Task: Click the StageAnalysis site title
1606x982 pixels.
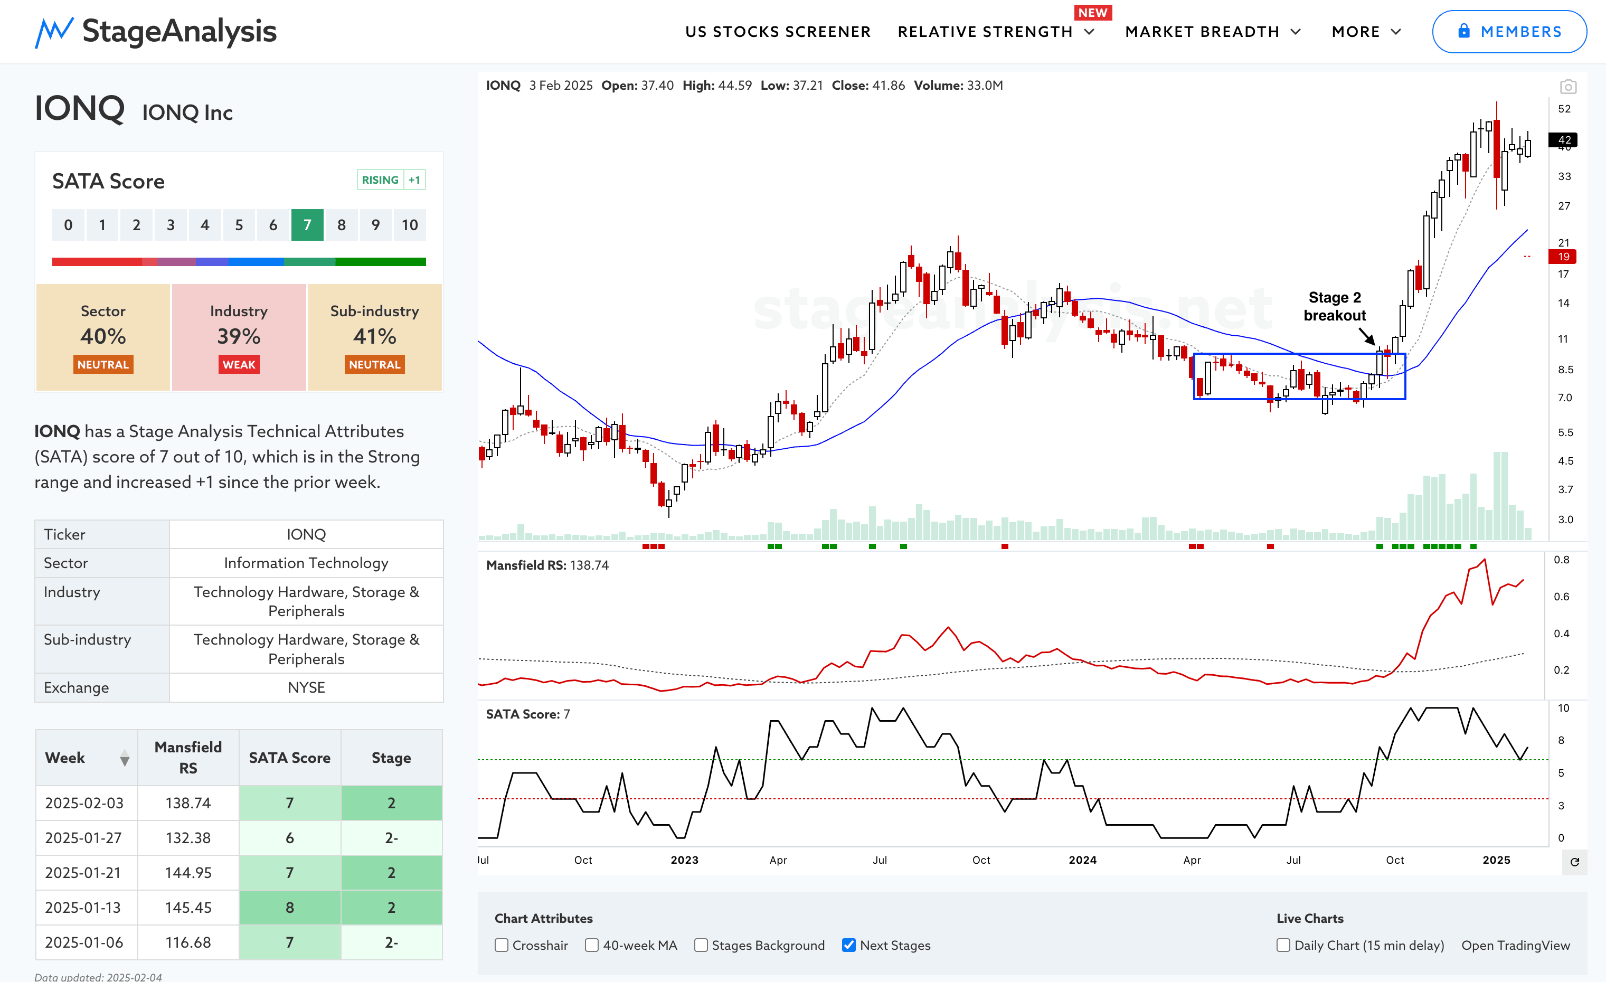Action: pos(180,31)
